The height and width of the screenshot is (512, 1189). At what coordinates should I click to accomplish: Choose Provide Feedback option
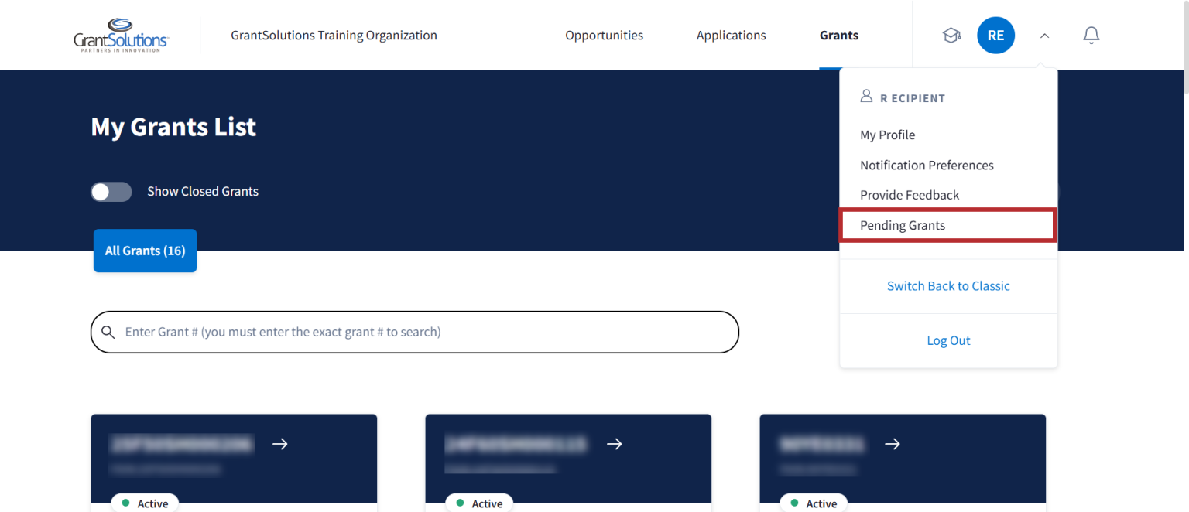click(910, 195)
